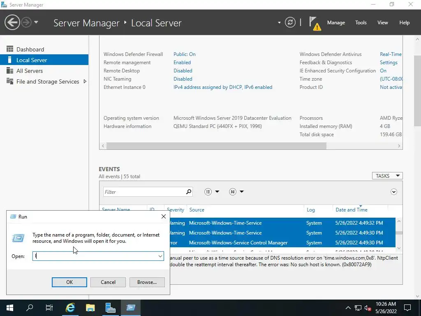Click Server Manager taskbar icon
This screenshot has height=316, width=421.
click(110, 308)
